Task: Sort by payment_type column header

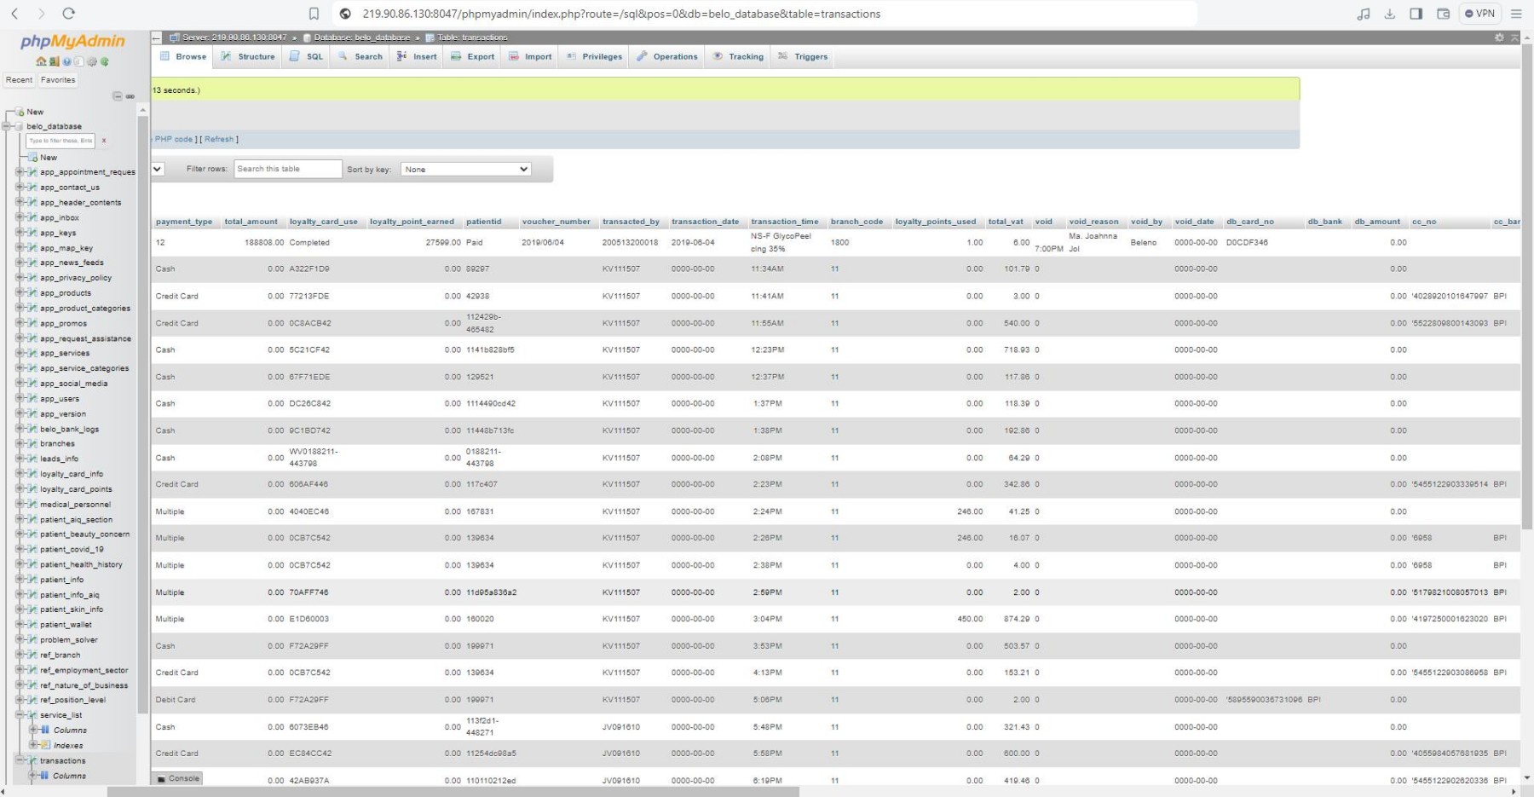Action: pos(184,222)
